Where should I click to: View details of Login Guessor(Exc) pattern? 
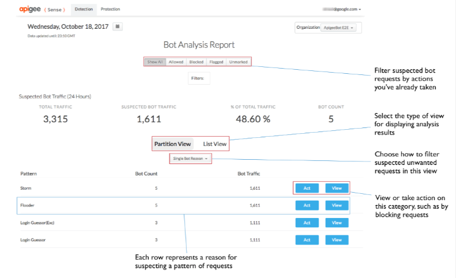click(x=337, y=223)
